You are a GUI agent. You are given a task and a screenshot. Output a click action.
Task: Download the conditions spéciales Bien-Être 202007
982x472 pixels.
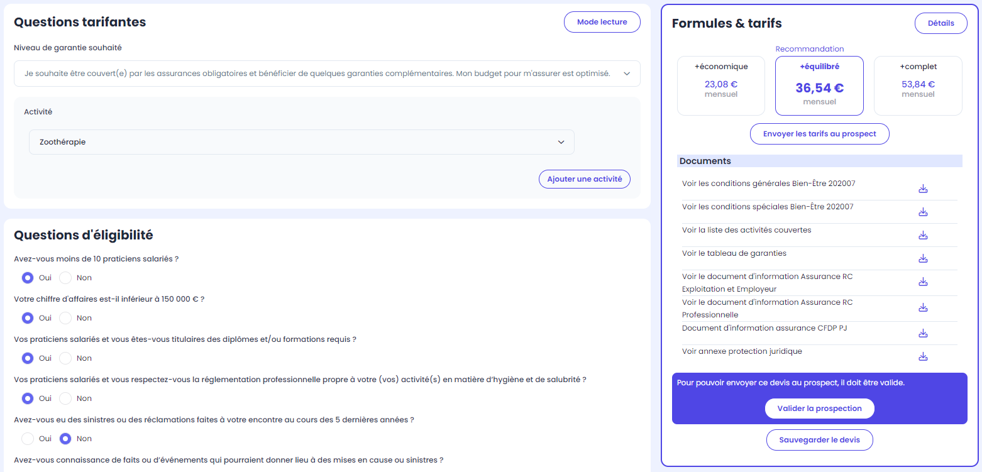923,212
